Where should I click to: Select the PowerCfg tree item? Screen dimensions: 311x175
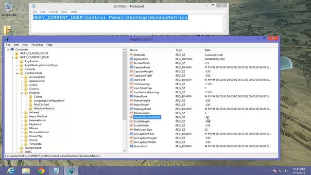[x=35, y=136]
